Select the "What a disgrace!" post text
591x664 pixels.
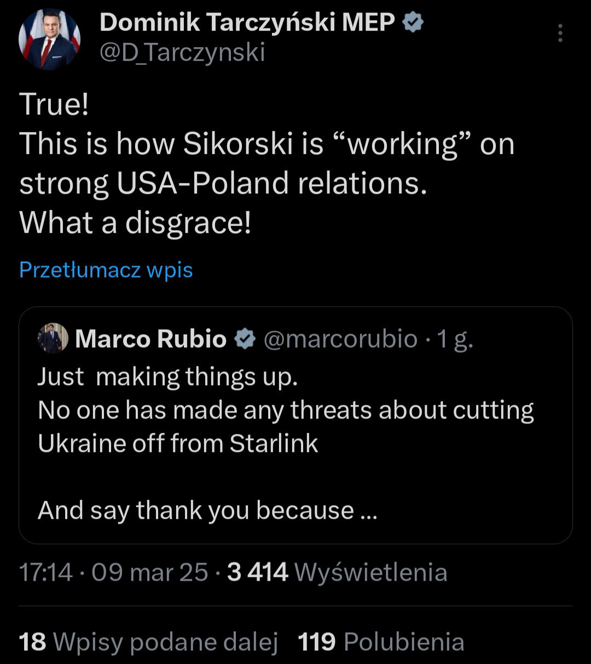click(x=135, y=222)
